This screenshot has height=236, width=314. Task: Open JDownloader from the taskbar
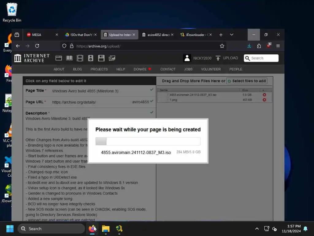[x=119, y=229]
